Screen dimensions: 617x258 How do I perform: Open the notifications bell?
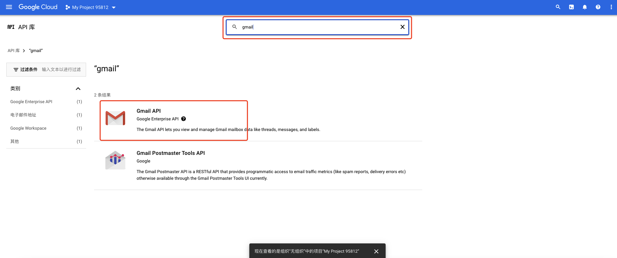(x=584, y=7)
